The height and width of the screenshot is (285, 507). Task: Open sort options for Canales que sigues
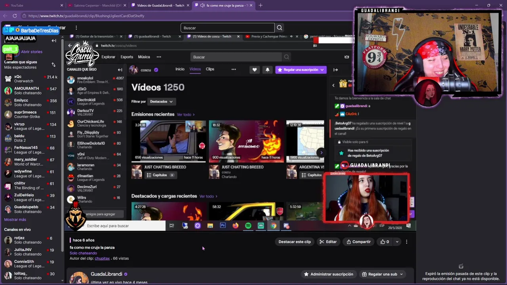(x=53, y=65)
